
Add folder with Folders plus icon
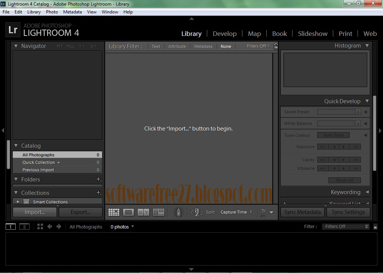pyautogui.click(x=99, y=180)
